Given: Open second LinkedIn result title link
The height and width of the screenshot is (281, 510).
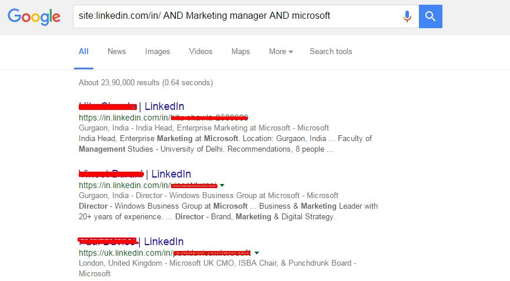Looking at the screenshot, I should pos(135,174).
